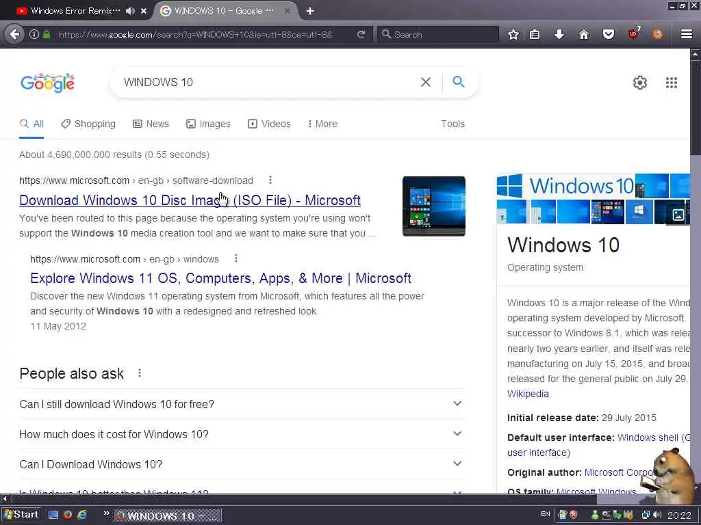Select the Videos results tab
The width and height of the screenshot is (701, 525).
click(x=269, y=124)
